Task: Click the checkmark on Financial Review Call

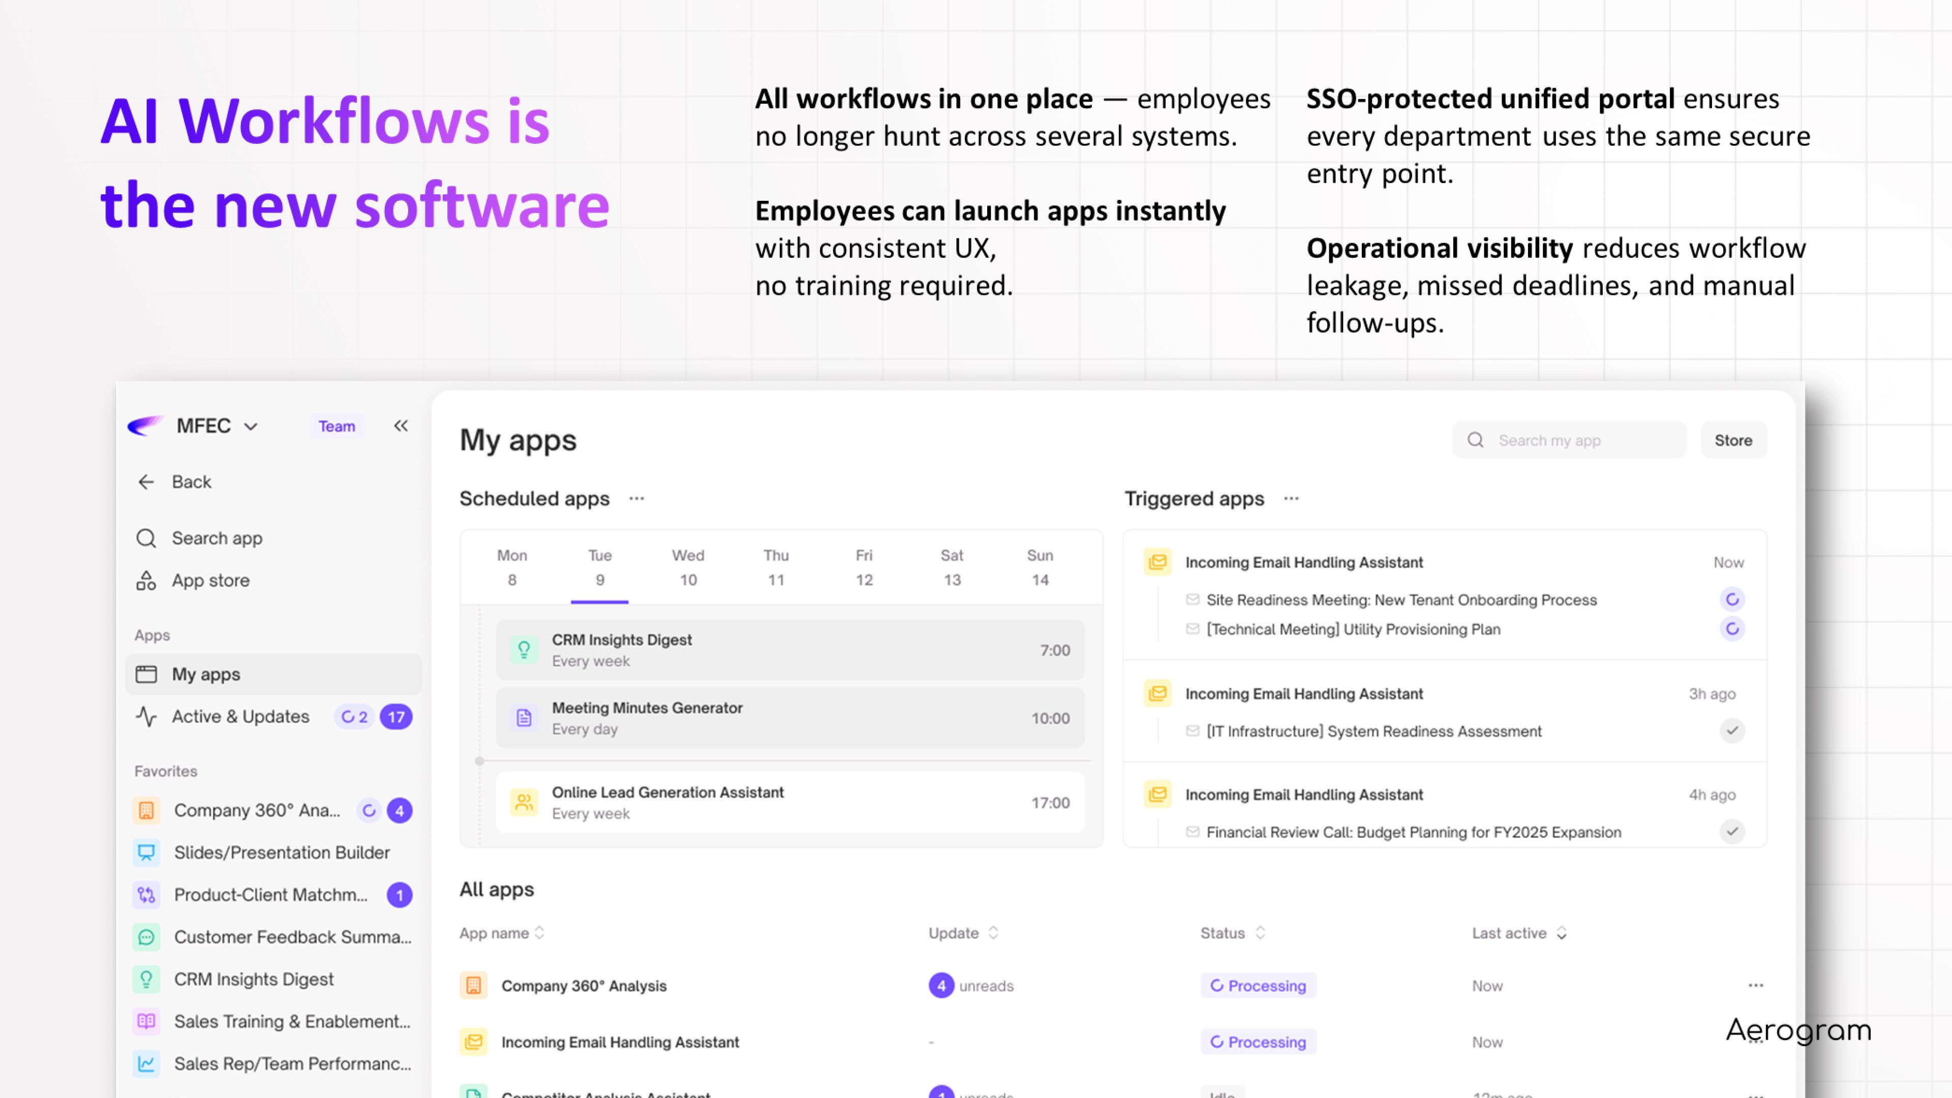Action: (x=1731, y=831)
